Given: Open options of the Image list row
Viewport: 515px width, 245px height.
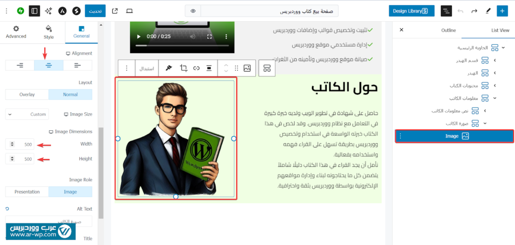Looking at the screenshot, I should pos(400,136).
